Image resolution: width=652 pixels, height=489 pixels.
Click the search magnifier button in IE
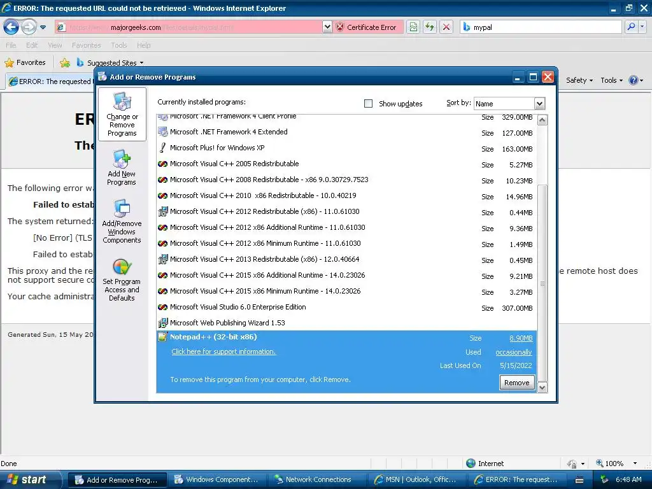[x=631, y=27]
